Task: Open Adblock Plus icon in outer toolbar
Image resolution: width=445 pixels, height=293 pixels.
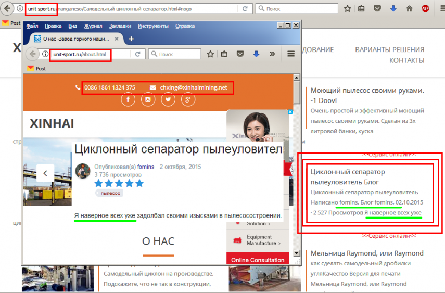Action: pyautogui.click(x=425, y=9)
